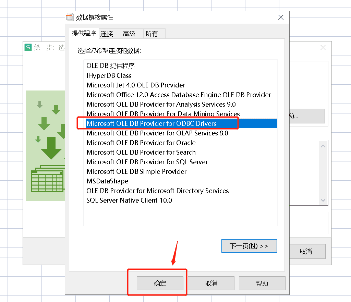
Task: Select provider For Data Mining Services
Action: click(x=163, y=114)
